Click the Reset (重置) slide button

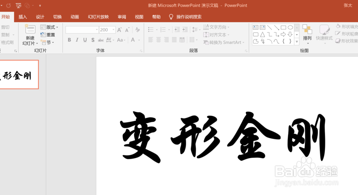pos(48,35)
